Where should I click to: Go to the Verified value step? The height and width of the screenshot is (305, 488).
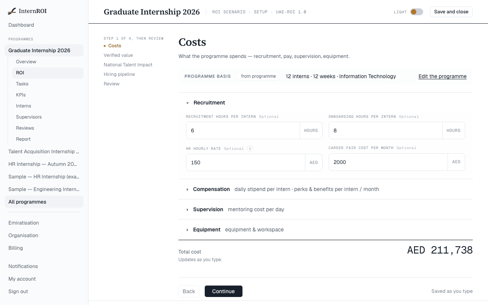(x=118, y=55)
